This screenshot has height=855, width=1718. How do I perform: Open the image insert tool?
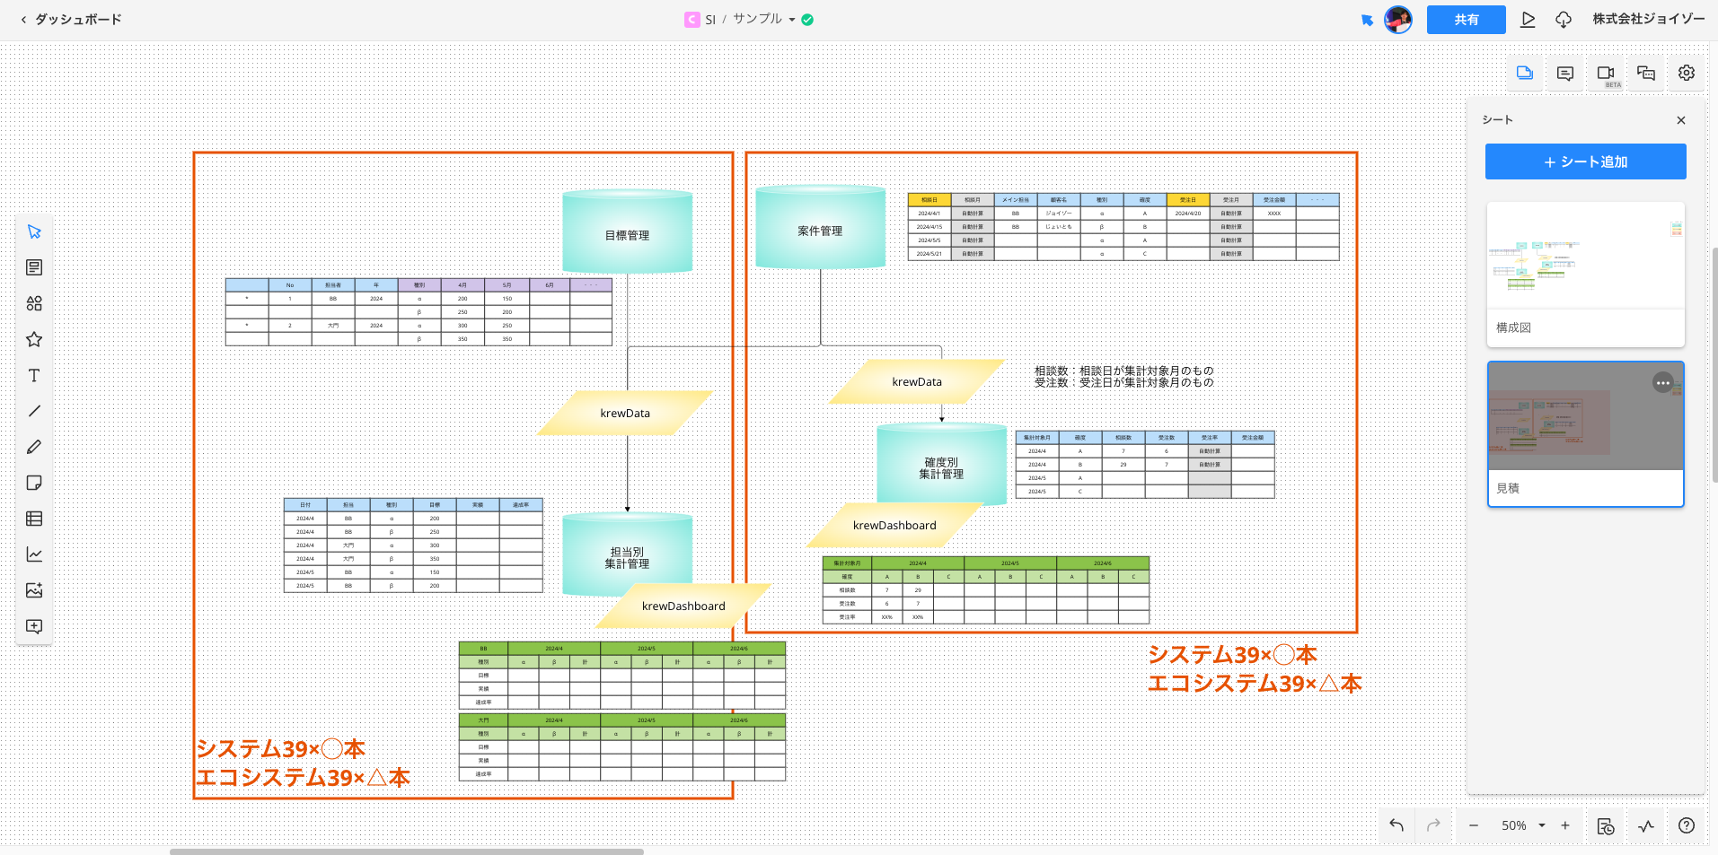tap(34, 590)
